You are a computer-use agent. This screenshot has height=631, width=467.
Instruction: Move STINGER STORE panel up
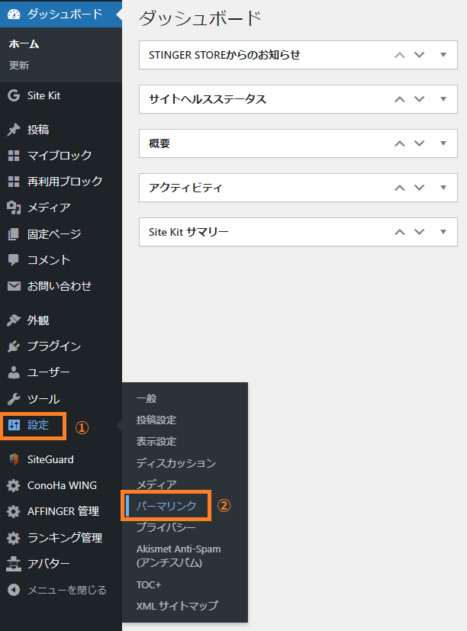coord(399,55)
